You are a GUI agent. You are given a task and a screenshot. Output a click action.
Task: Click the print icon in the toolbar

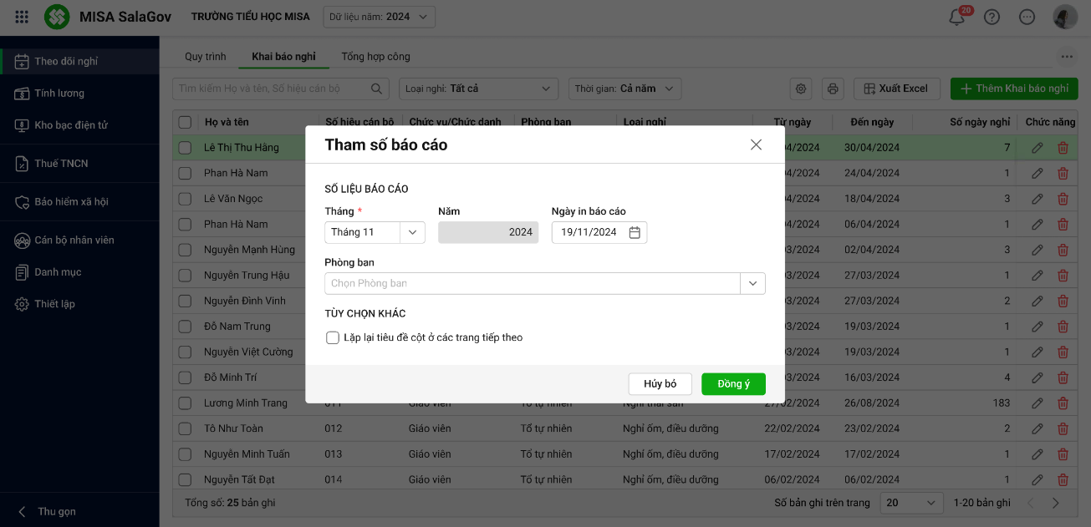click(832, 89)
